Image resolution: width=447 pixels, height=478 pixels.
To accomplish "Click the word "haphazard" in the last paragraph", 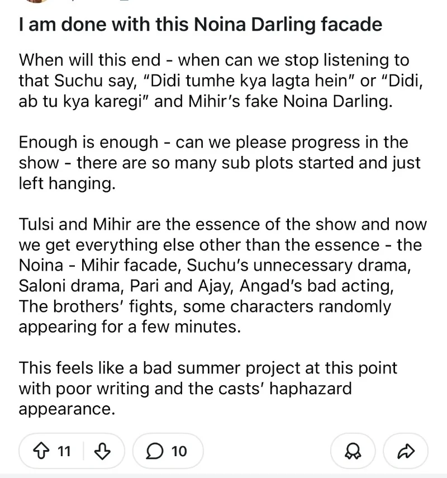I will [x=311, y=389].
